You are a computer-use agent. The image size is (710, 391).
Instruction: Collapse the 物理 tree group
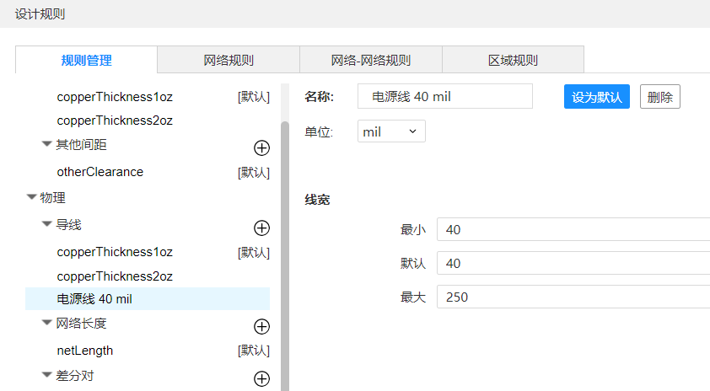point(32,197)
